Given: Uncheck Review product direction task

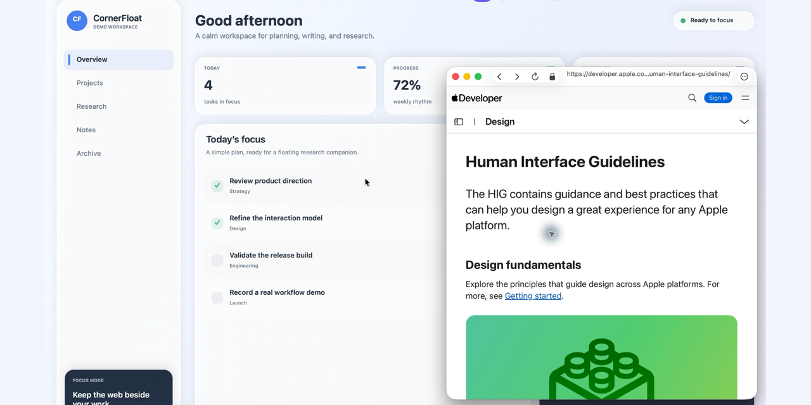Looking at the screenshot, I should point(217,185).
